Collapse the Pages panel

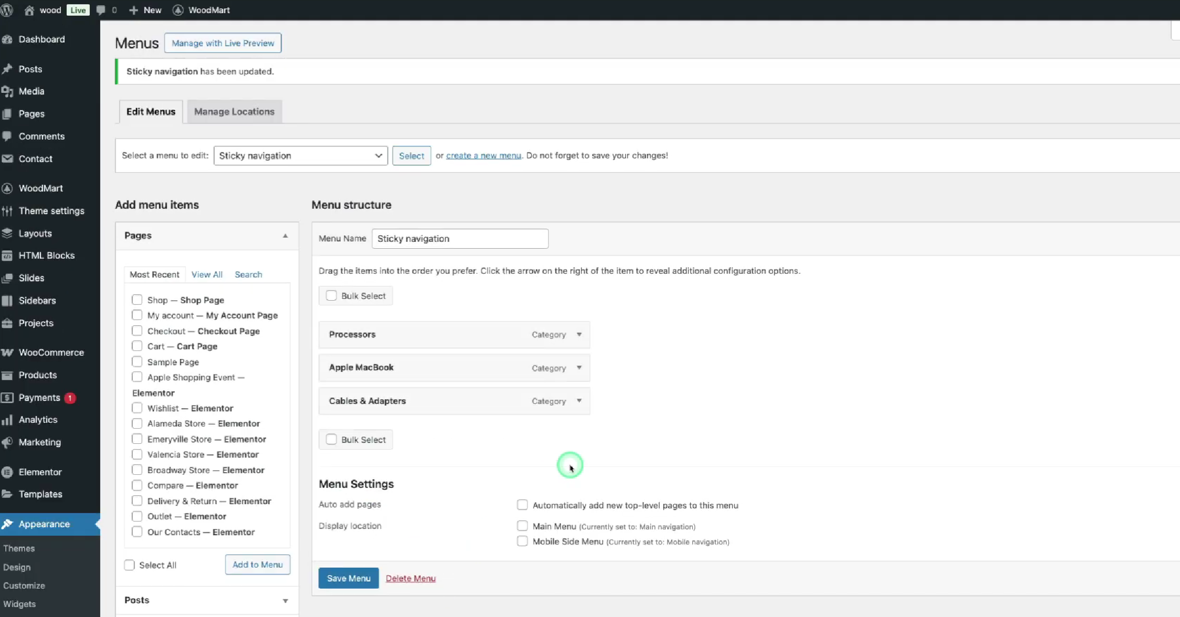tap(285, 236)
